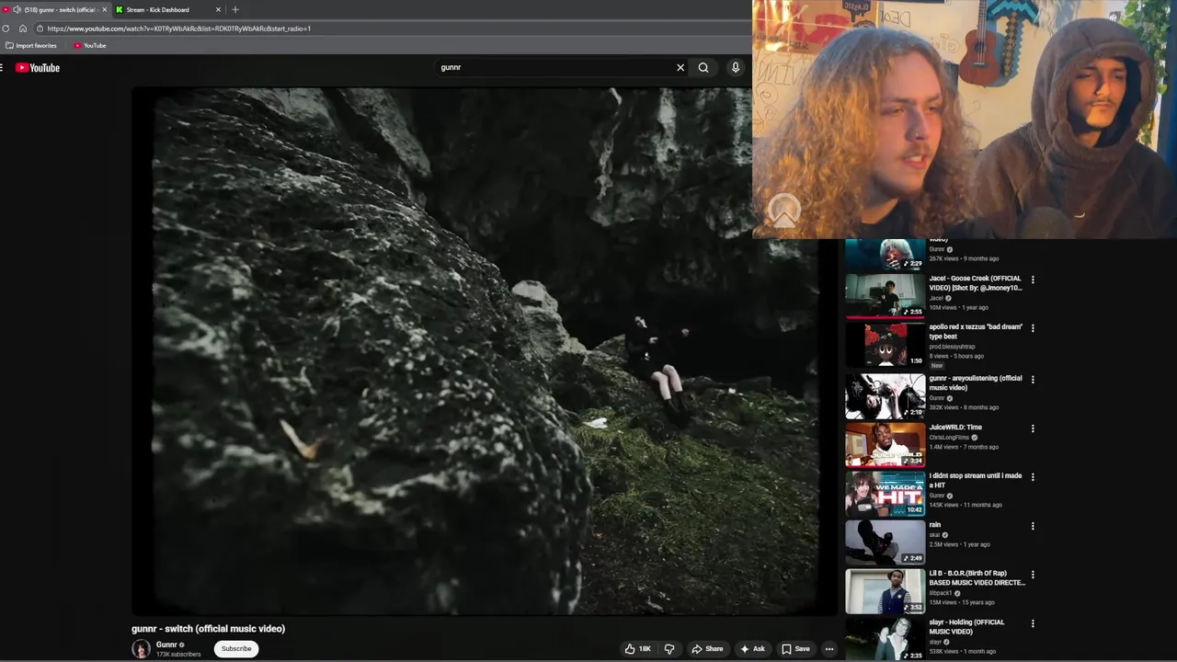Open options menu for I didnt stop stream video
The image size is (1177, 662).
point(1033,477)
